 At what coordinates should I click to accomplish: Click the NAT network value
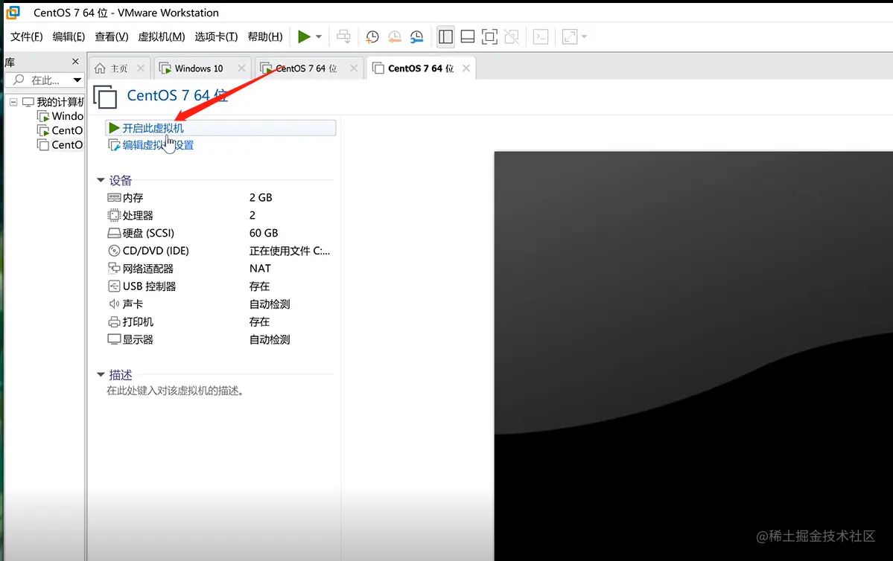(x=260, y=268)
